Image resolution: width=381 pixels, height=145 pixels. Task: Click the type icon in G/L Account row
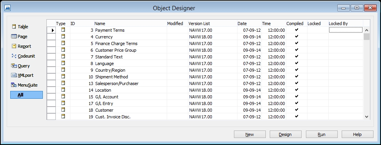coord(63,96)
